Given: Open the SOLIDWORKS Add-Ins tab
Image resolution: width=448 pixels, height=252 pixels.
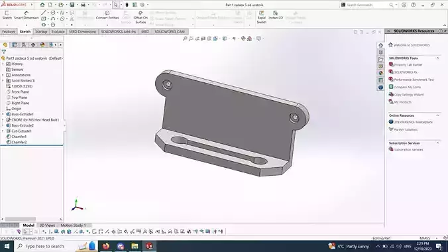Looking at the screenshot, I should pyautogui.click(x=119, y=32).
